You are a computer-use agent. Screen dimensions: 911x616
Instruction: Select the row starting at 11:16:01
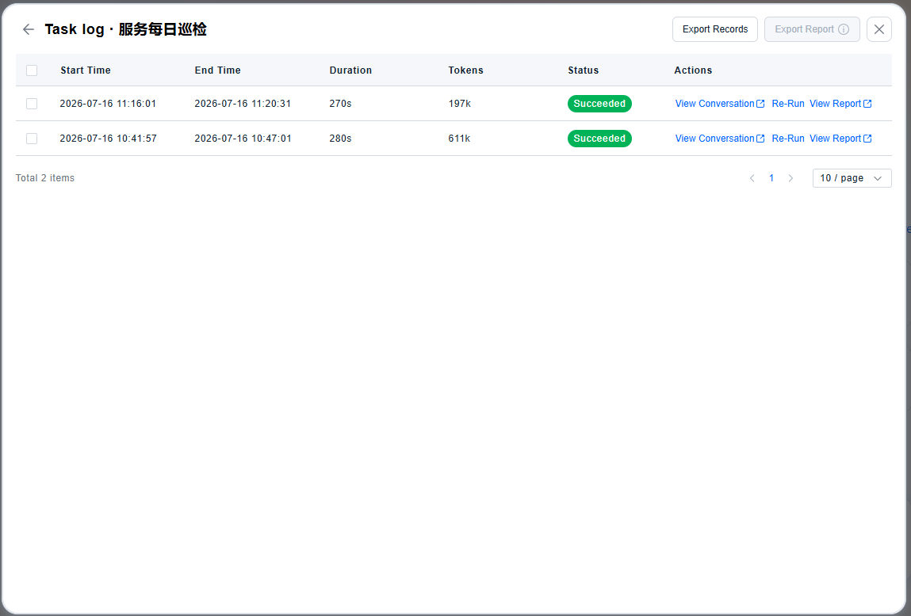[x=32, y=104]
